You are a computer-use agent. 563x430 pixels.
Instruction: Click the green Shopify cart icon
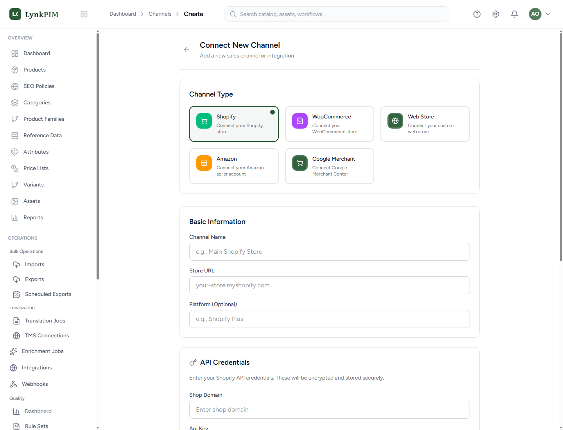(x=204, y=121)
